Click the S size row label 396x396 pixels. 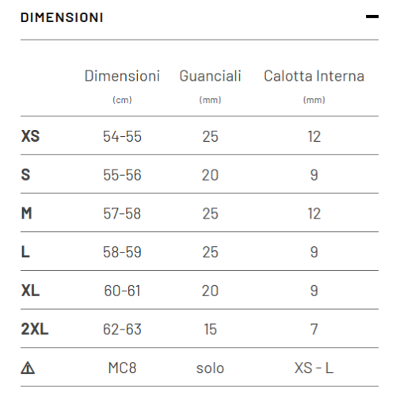point(25,175)
